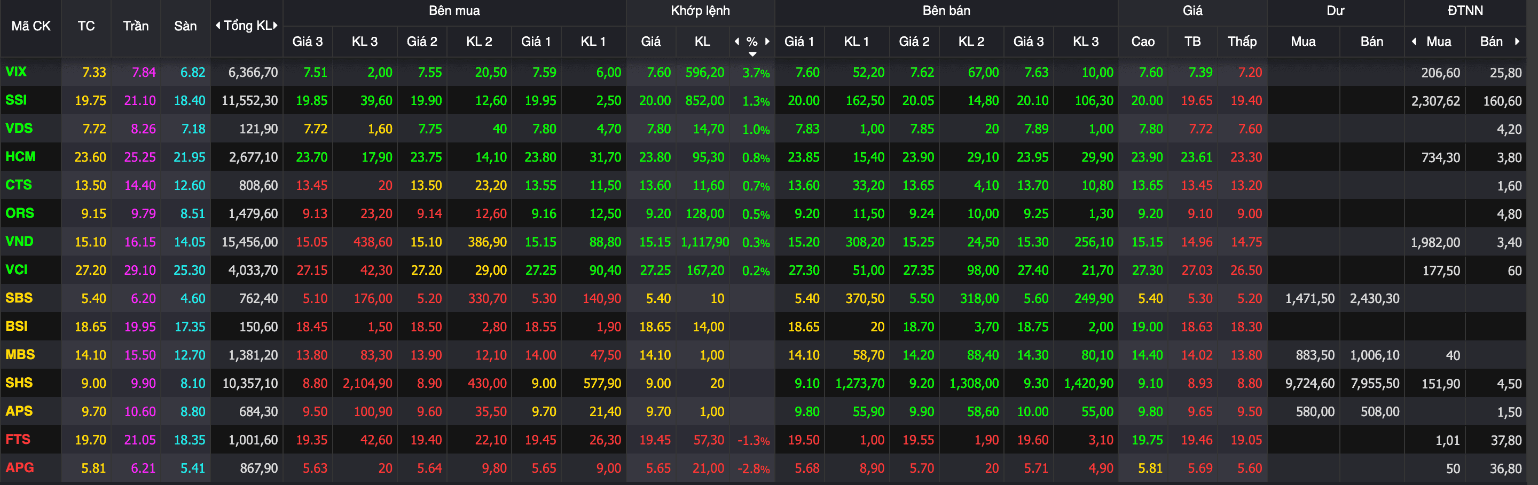This screenshot has width=1538, height=485.
Task: Open stock symbol VND
Action: point(19,242)
